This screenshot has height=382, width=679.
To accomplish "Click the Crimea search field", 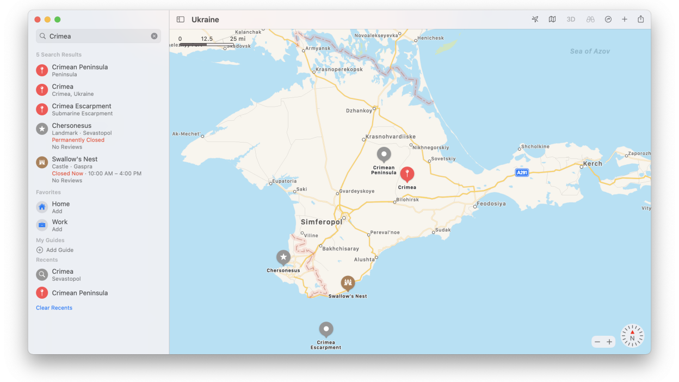I will click(98, 36).
